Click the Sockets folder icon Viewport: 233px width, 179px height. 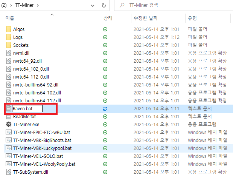(x=9, y=45)
